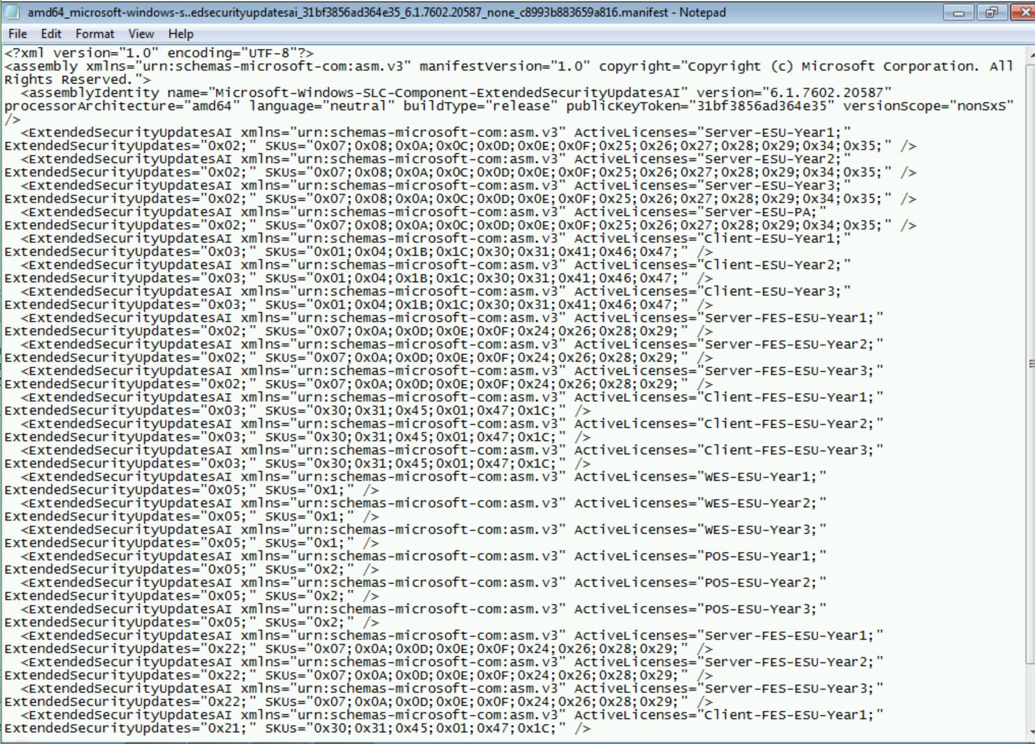This screenshot has height=744, width=1035.
Task: Minimize the Notepad window
Action: [958, 12]
